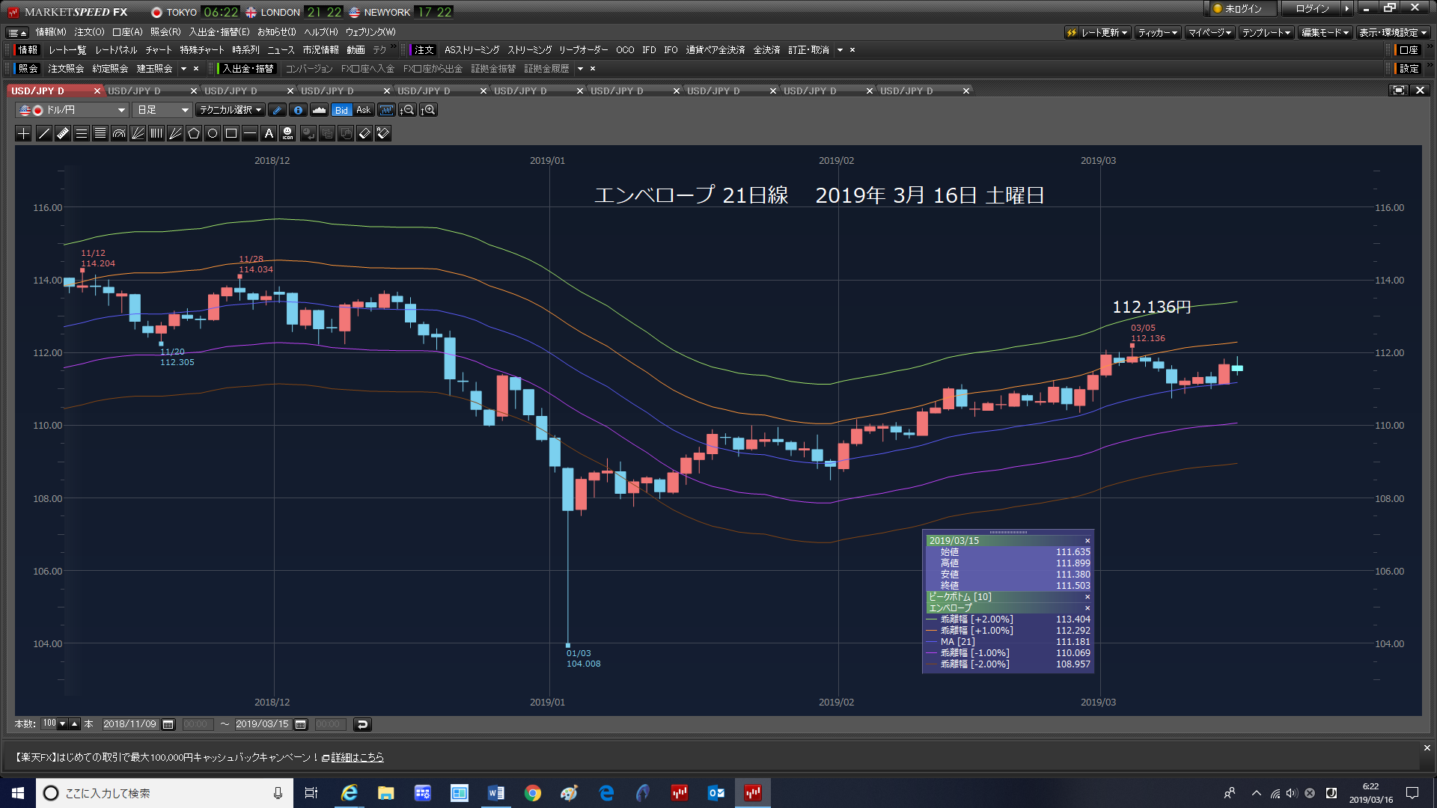Select the pentagon polygon shape tool
This screenshot has width=1437, height=808.
(x=194, y=133)
